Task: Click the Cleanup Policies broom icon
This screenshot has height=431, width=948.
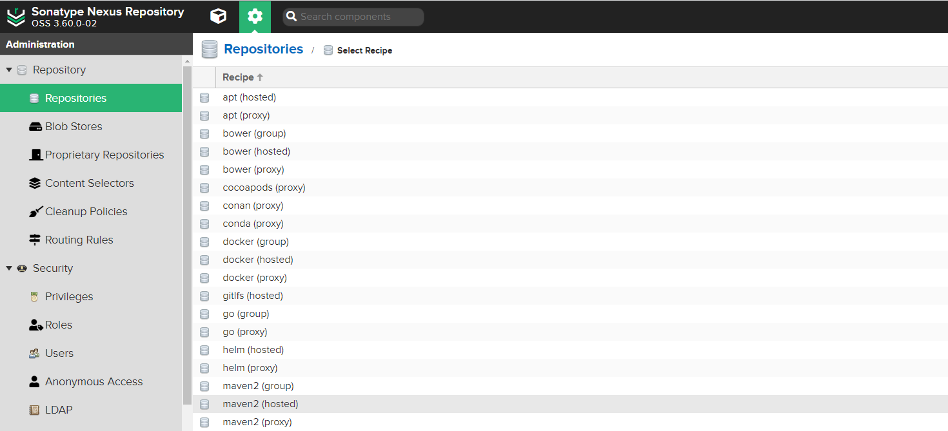Action: coord(35,212)
